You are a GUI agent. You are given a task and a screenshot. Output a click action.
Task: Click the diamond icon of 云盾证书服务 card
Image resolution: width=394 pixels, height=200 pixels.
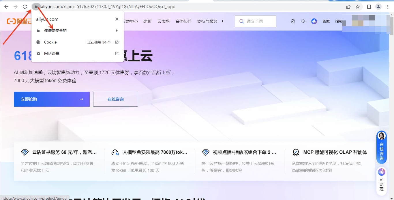25,152
